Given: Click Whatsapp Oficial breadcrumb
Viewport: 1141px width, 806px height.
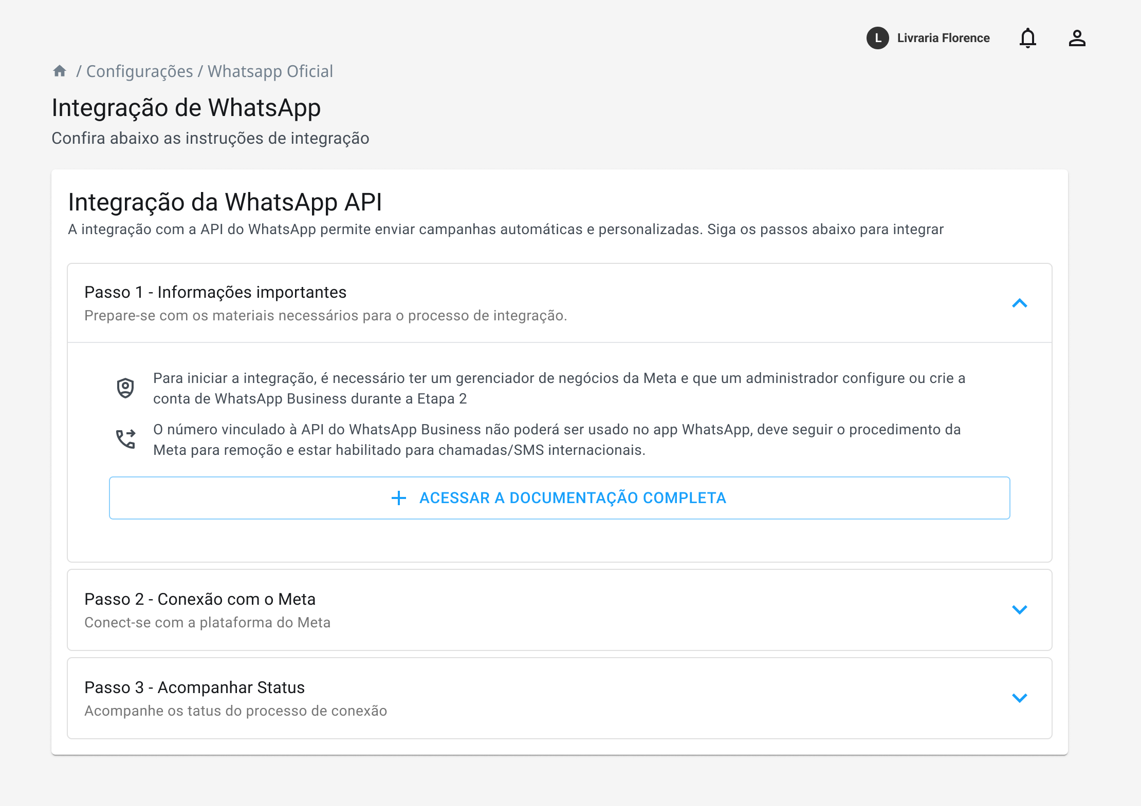Looking at the screenshot, I should (x=270, y=71).
